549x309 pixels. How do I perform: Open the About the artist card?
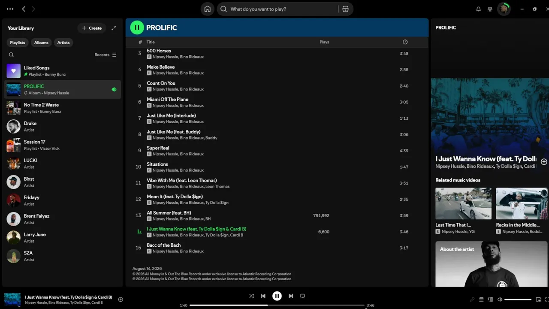pos(492,264)
